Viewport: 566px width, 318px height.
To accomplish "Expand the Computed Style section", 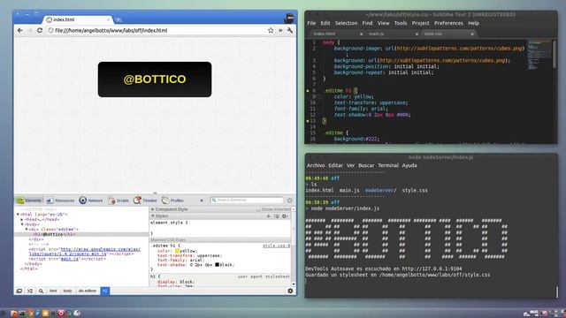I will [x=152, y=209].
